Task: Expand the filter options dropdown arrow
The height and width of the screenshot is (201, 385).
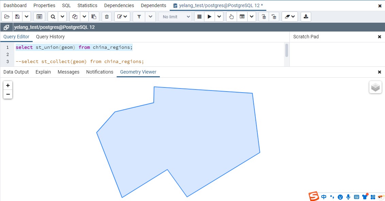Action: [x=151, y=17]
